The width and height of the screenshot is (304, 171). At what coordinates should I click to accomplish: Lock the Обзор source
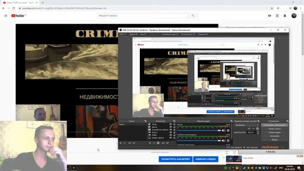click(x=174, y=124)
